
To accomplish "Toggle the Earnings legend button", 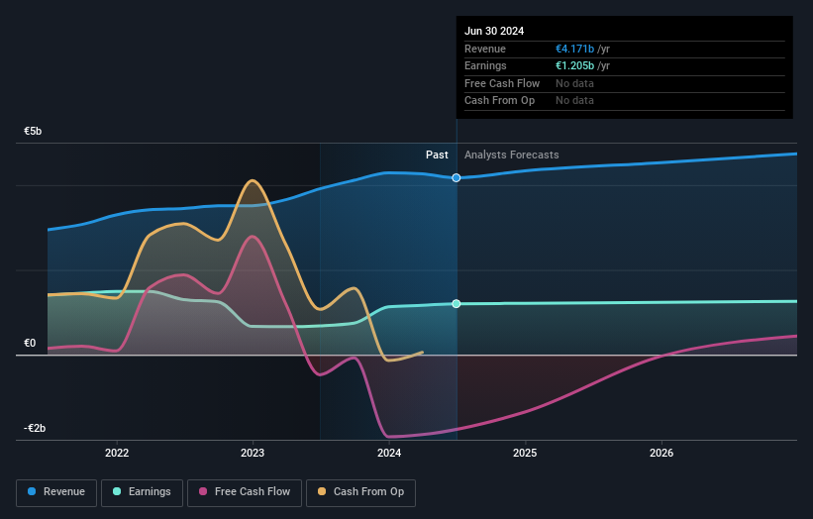I will (142, 492).
